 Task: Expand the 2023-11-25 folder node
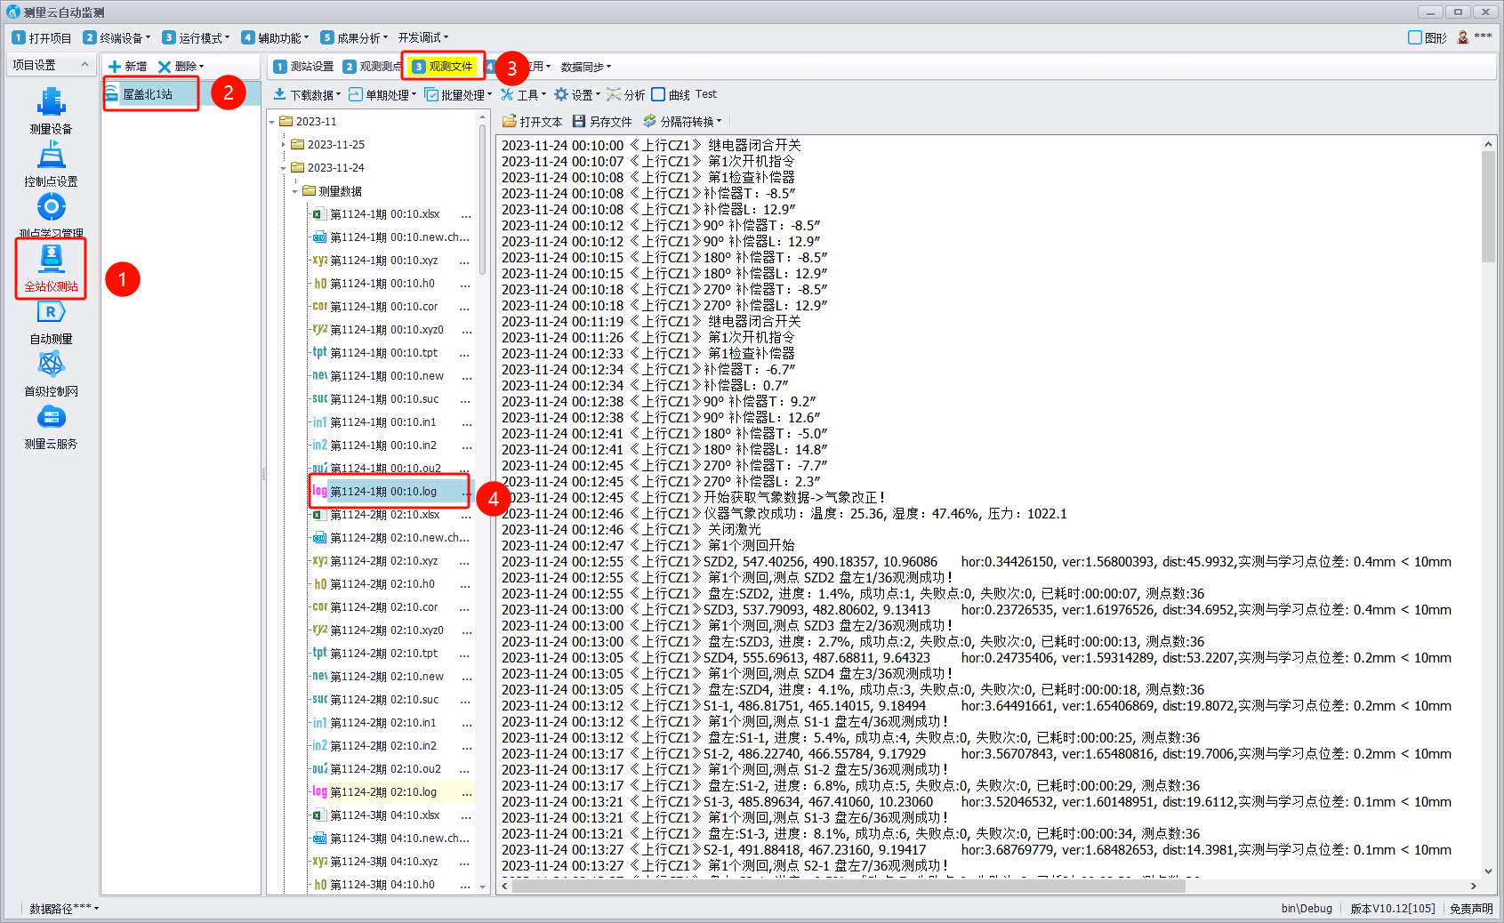tap(284, 145)
